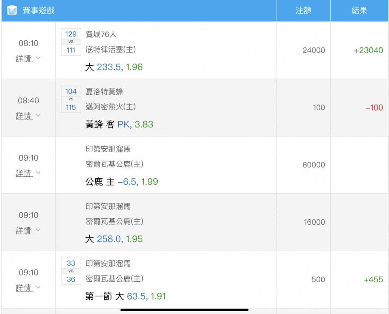The height and width of the screenshot is (314, 389).
Task: Expand details chevron in the 16000 bet row
Action: tap(38, 230)
